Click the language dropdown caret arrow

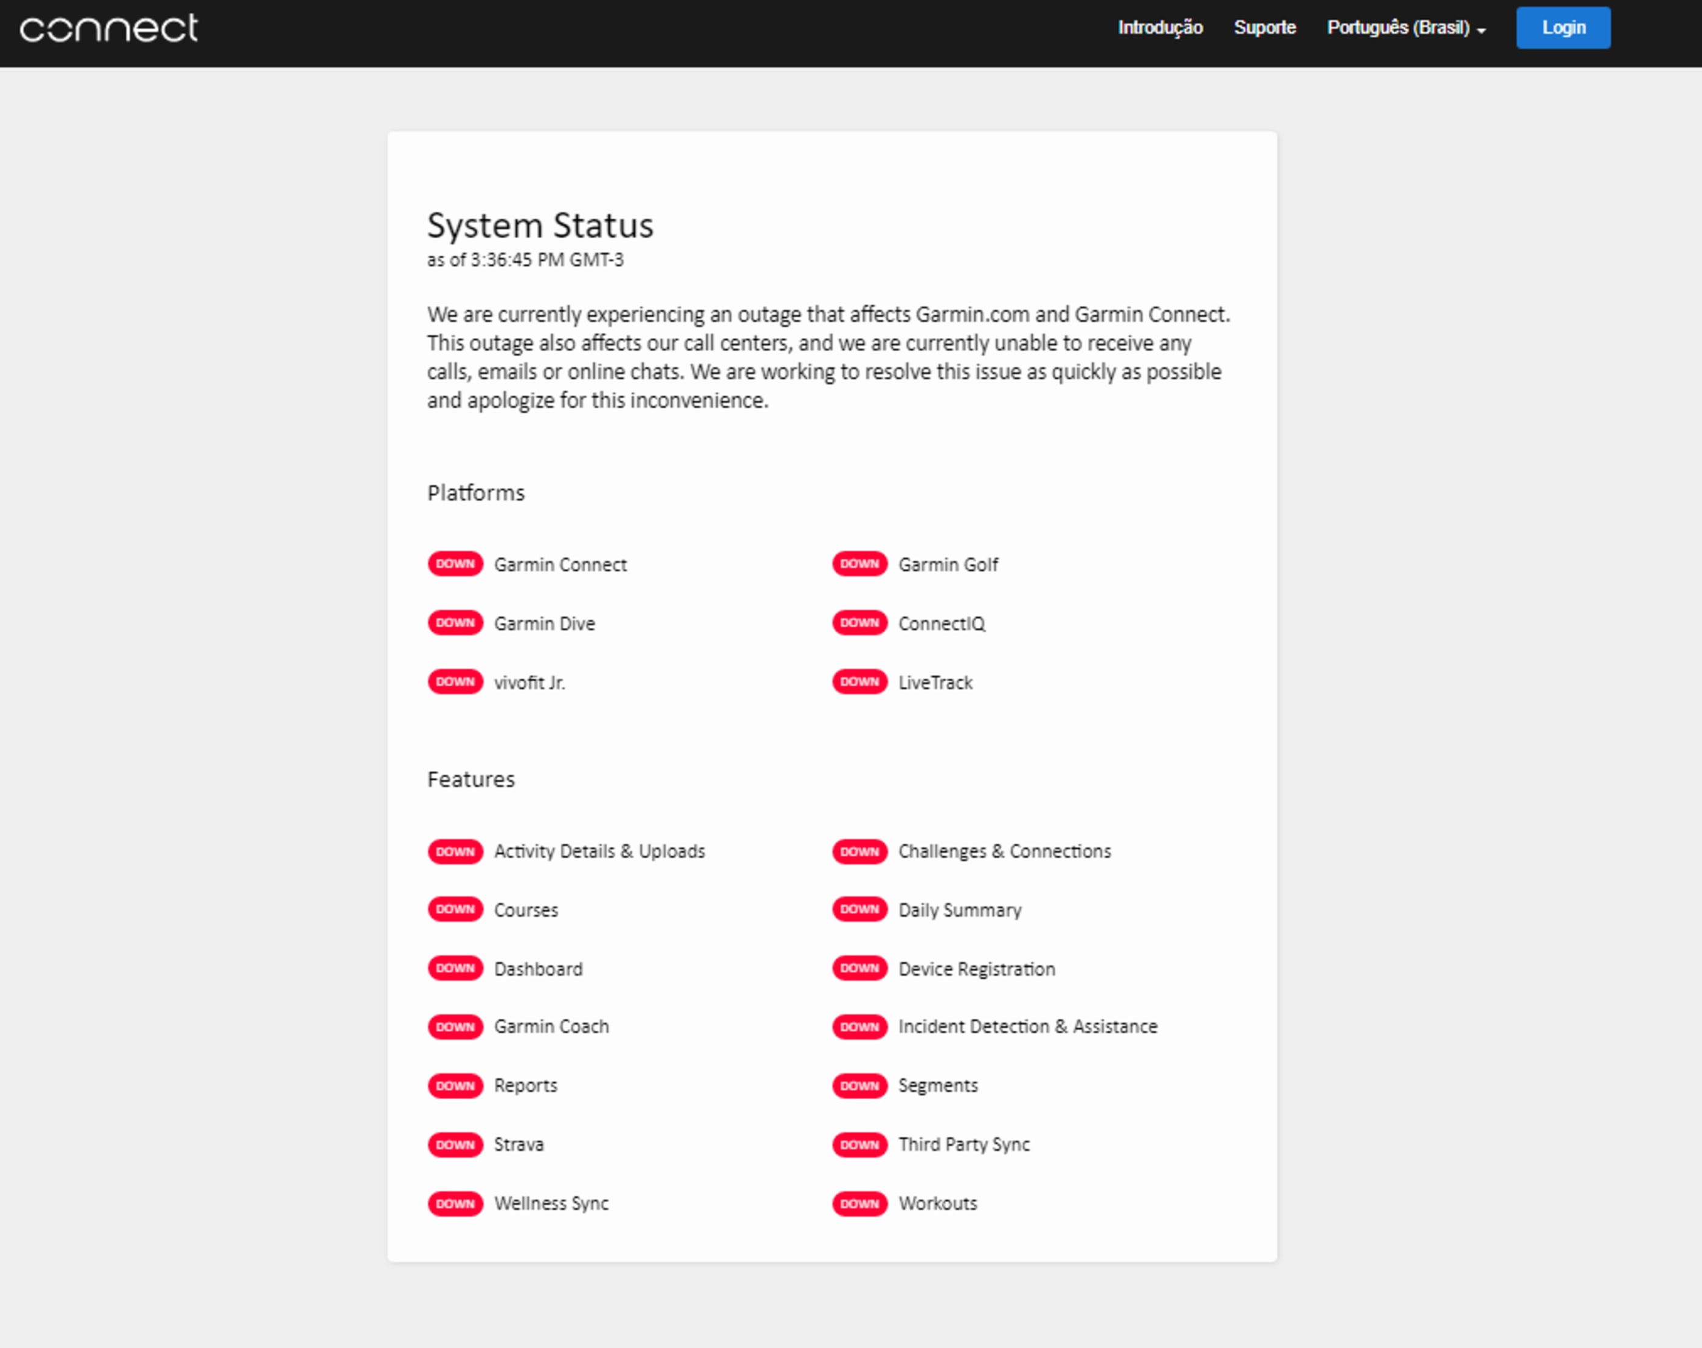pyautogui.click(x=1481, y=31)
